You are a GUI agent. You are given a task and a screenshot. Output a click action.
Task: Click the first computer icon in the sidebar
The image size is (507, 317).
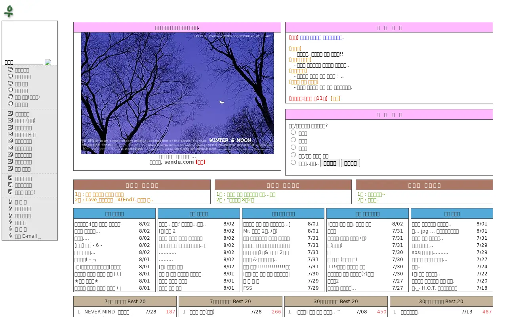(x=10, y=178)
